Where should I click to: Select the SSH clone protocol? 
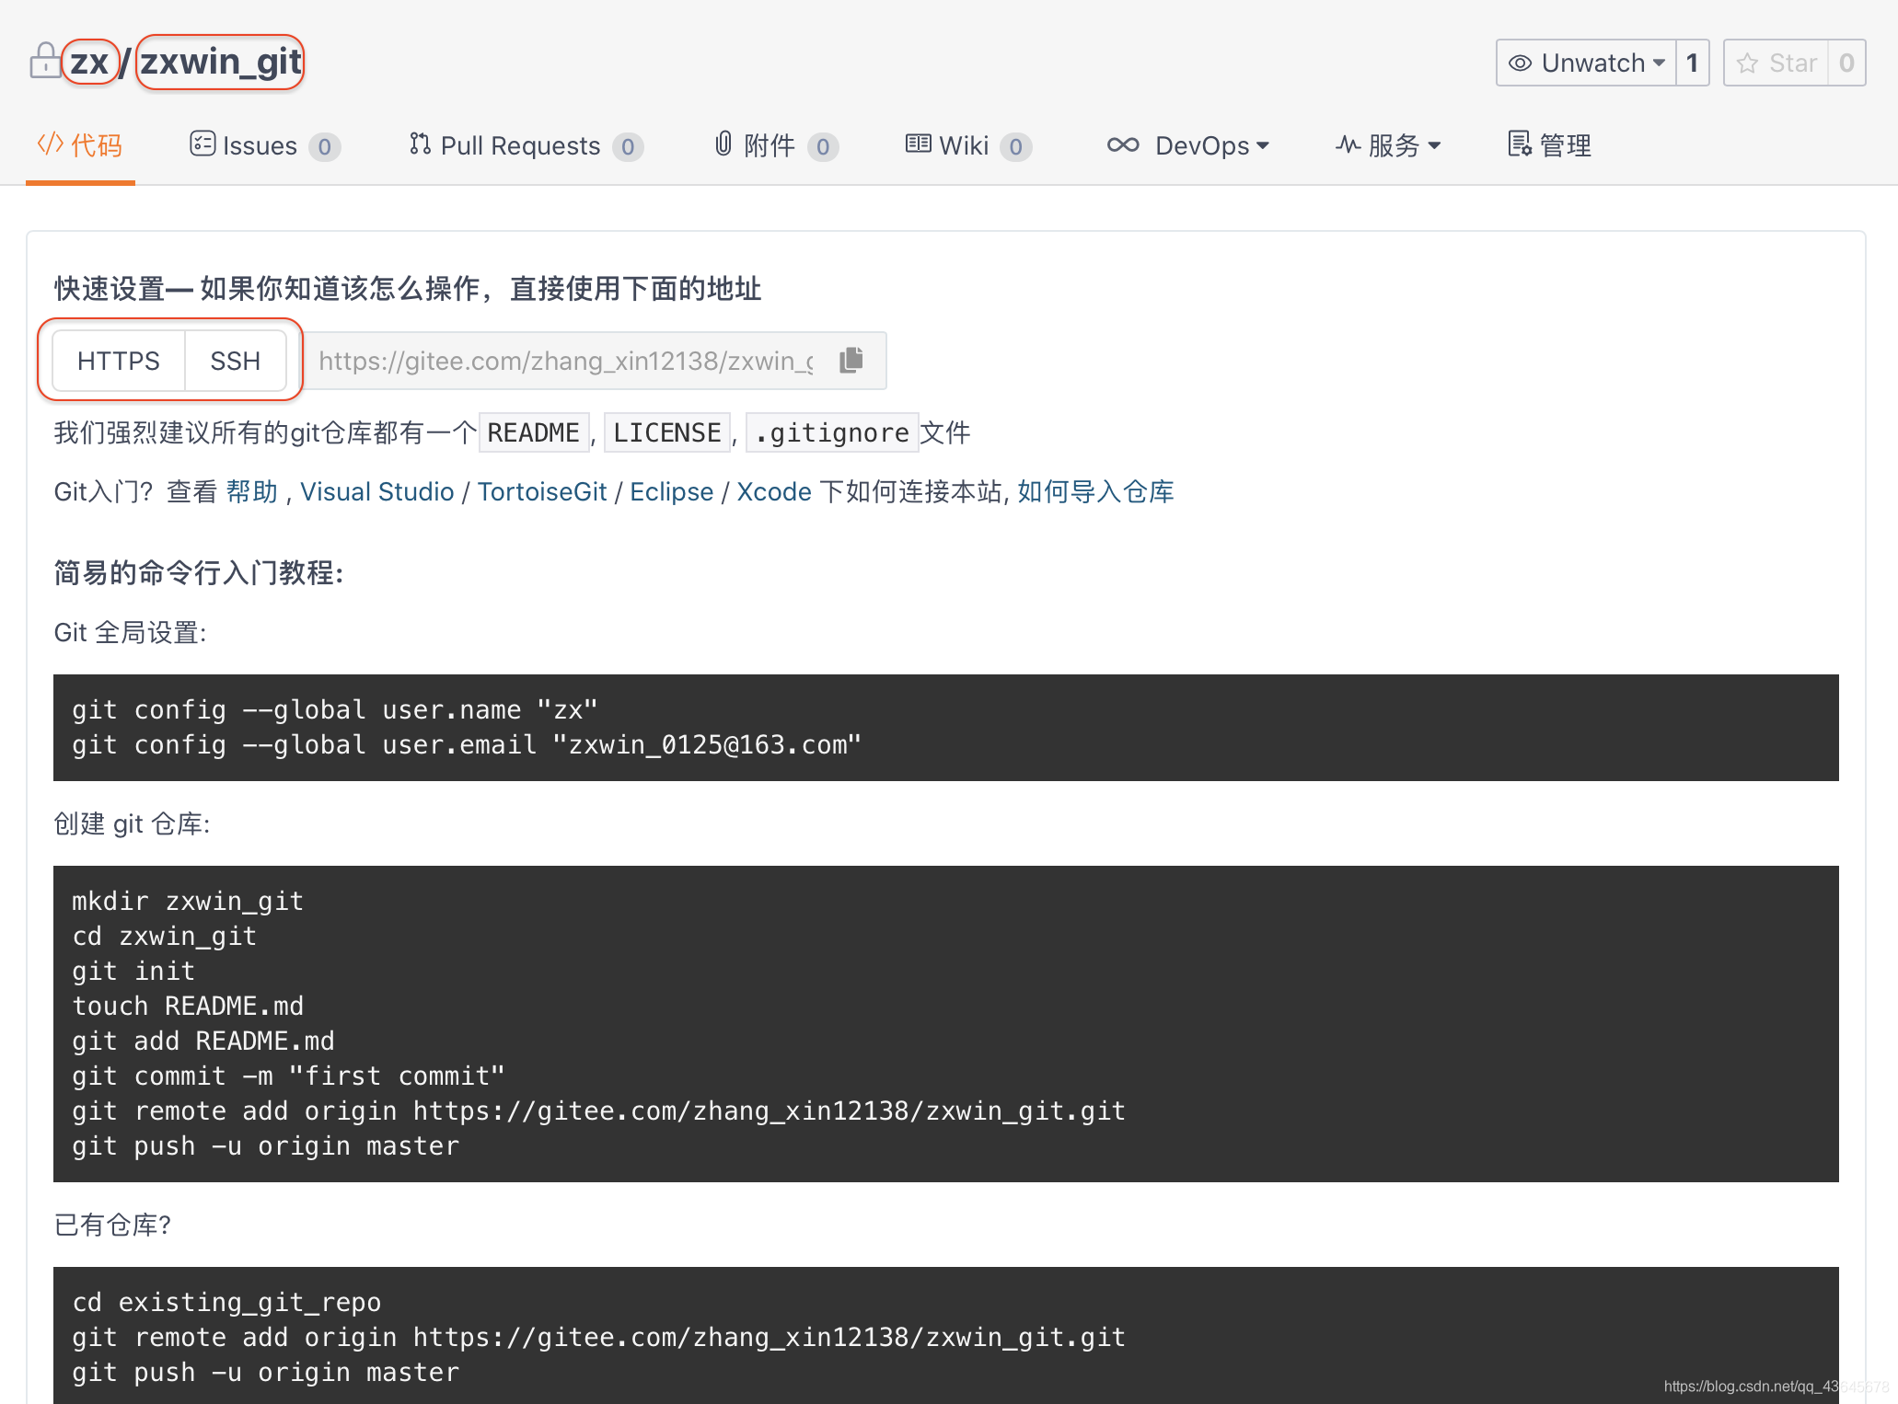point(236,361)
